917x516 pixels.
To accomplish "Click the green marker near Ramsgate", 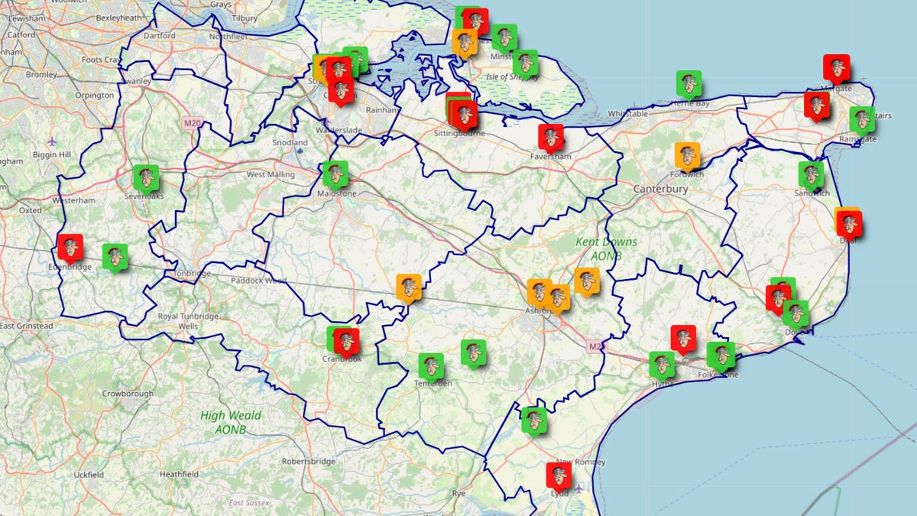I will 863,120.
